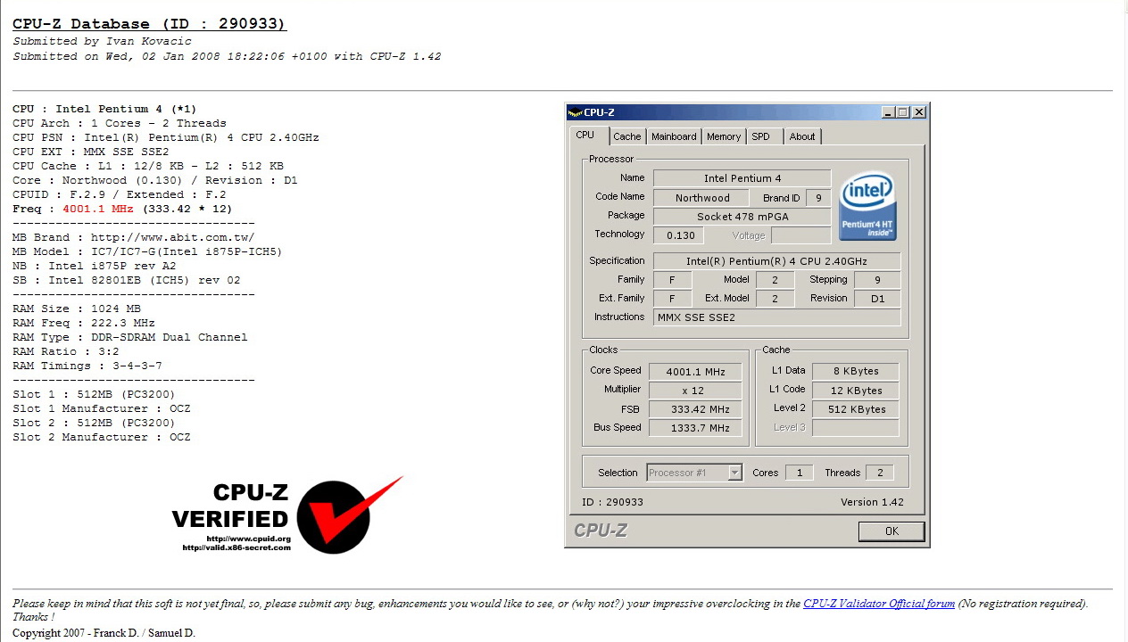Click the L1 Code value 12 KBytes
The height and width of the screenshot is (642, 1128).
pyautogui.click(x=855, y=391)
